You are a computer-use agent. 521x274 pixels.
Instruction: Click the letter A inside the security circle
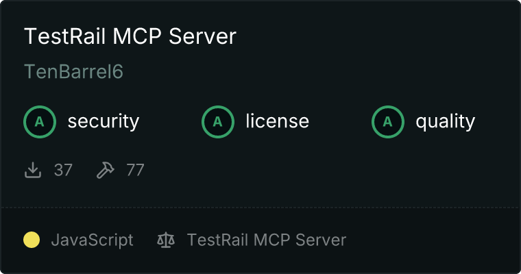point(40,122)
